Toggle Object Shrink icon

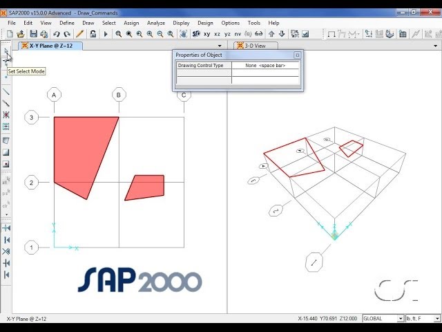[x=295, y=34]
